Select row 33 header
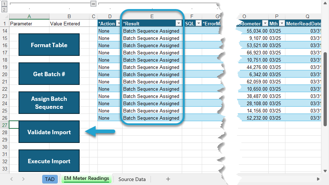329x185 pixels. [x=5, y=169]
